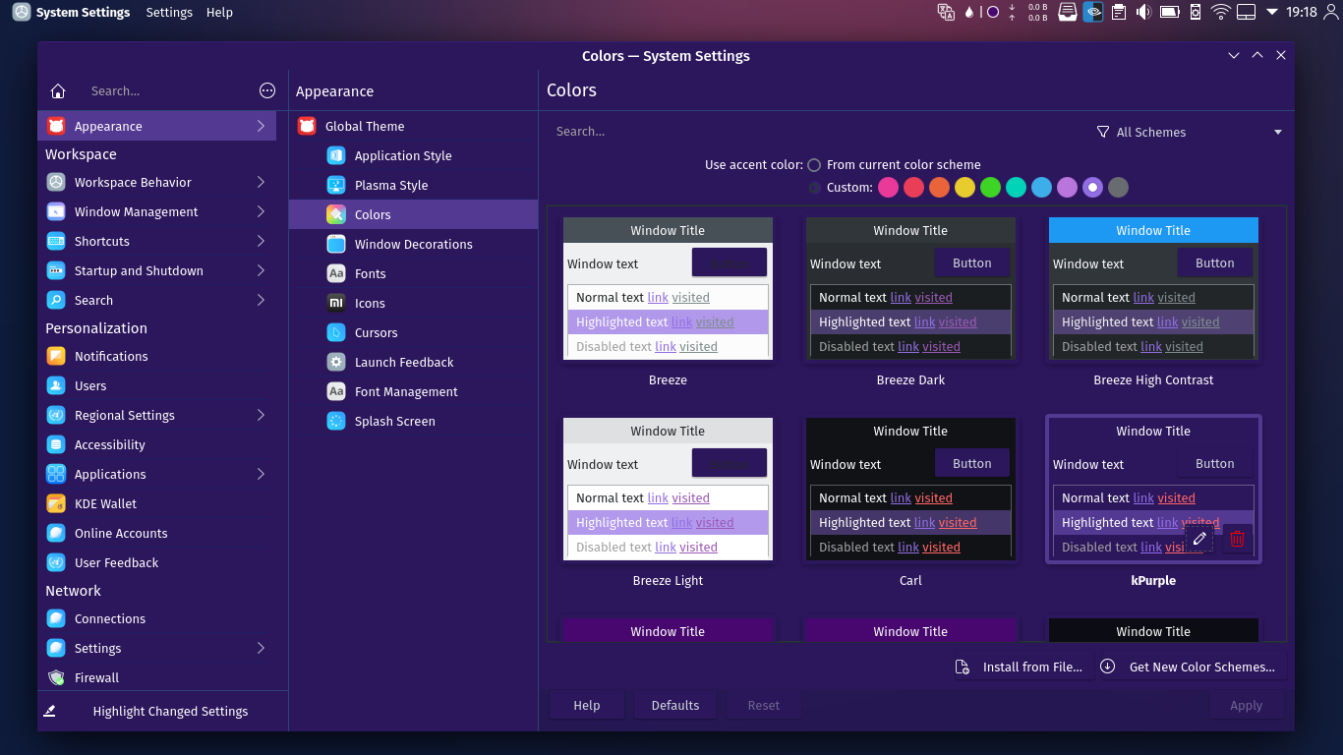
Task: Open the Wi-Fi network tray icon
Action: [x=1220, y=12]
